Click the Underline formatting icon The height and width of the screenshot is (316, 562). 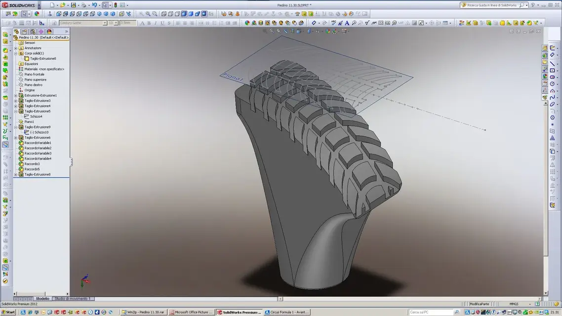(162, 23)
